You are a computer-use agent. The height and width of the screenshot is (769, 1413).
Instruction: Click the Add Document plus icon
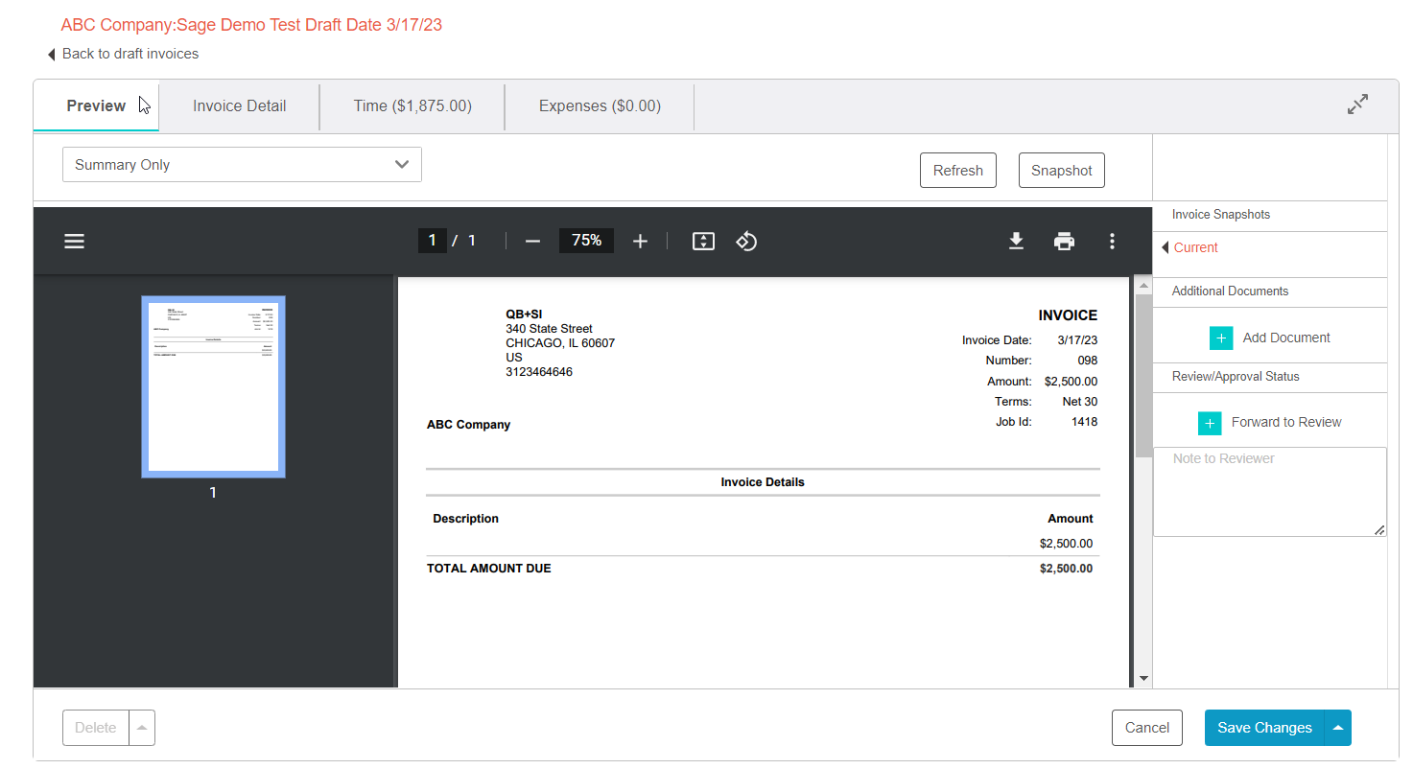pyautogui.click(x=1221, y=338)
